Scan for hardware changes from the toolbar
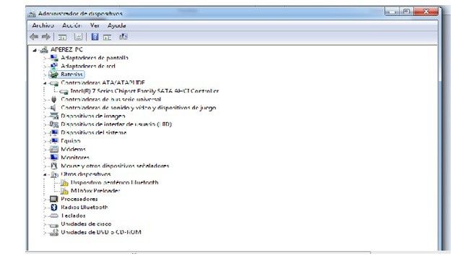This screenshot has height=277, width=471. pyautogui.click(x=123, y=37)
